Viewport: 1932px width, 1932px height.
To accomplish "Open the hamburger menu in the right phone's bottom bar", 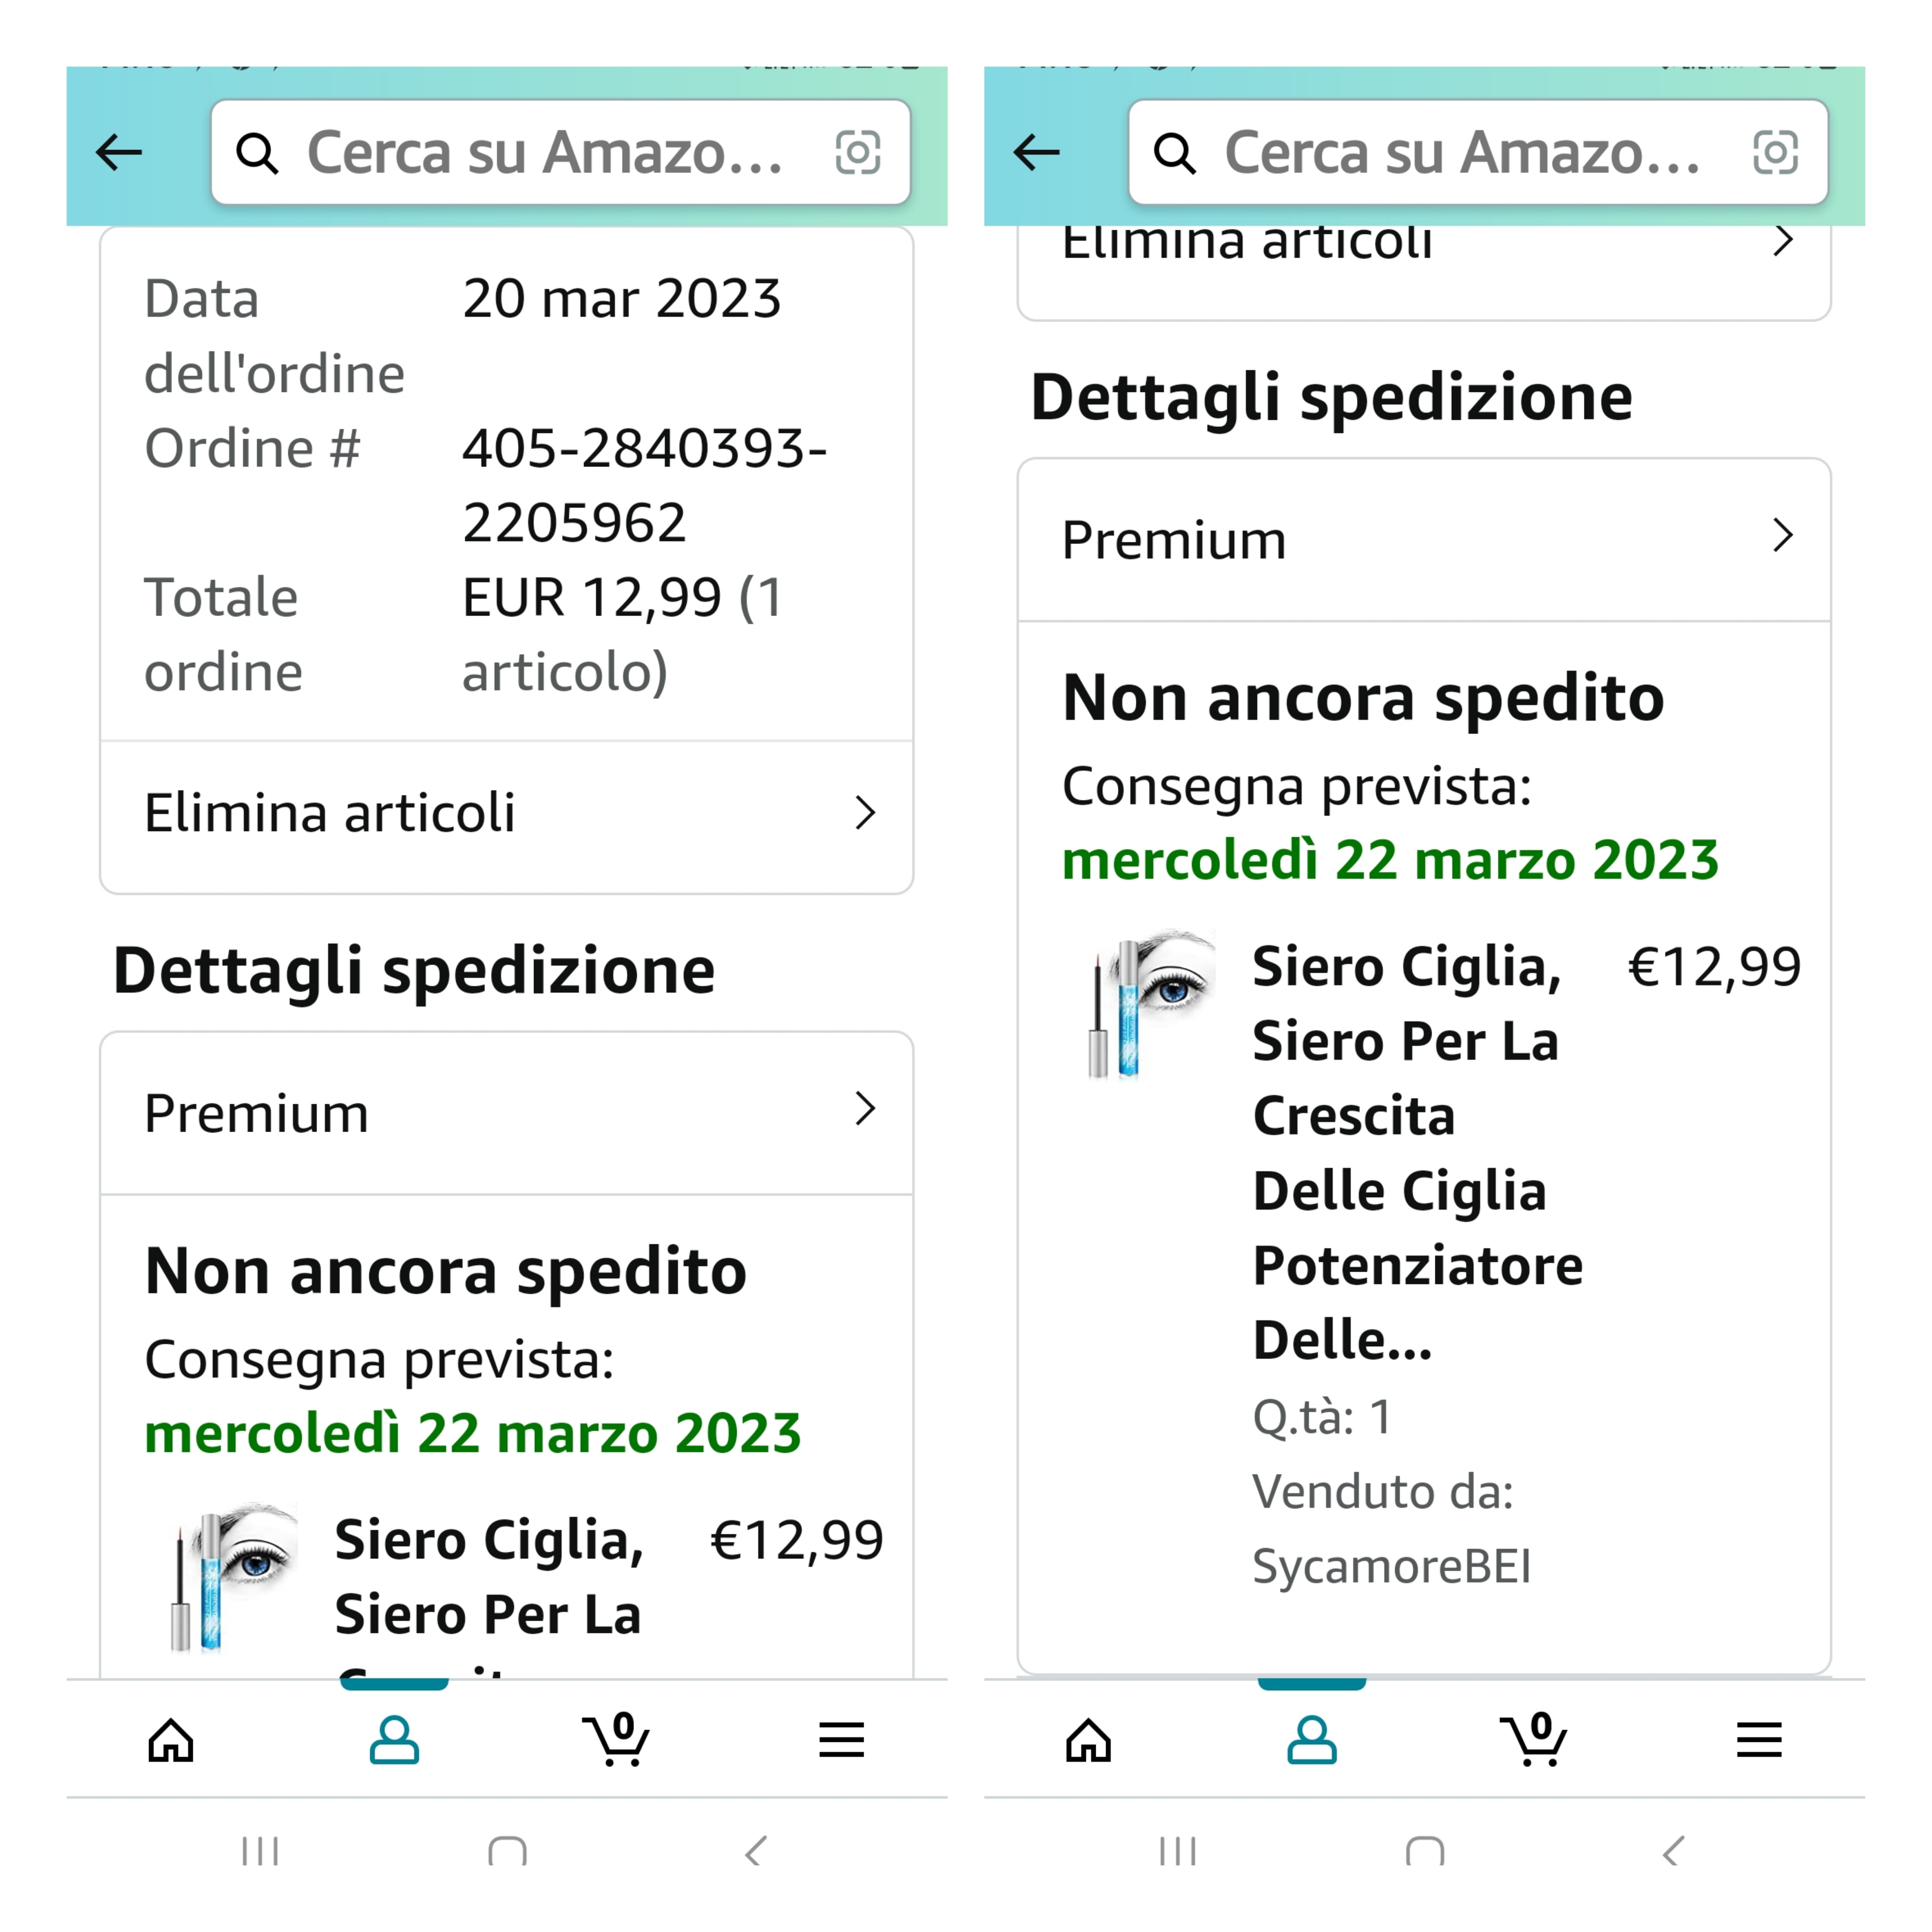I will coord(1759,1740).
